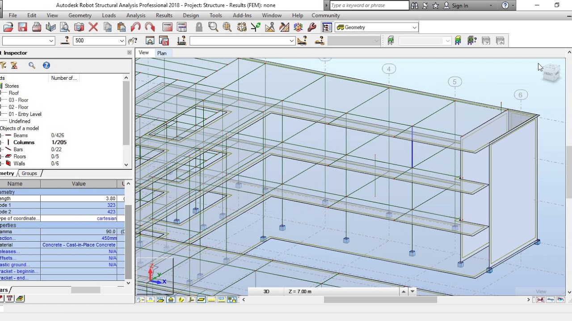Select 03 - Floor story
Viewport: 572px width, 321px height.
point(18,100)
